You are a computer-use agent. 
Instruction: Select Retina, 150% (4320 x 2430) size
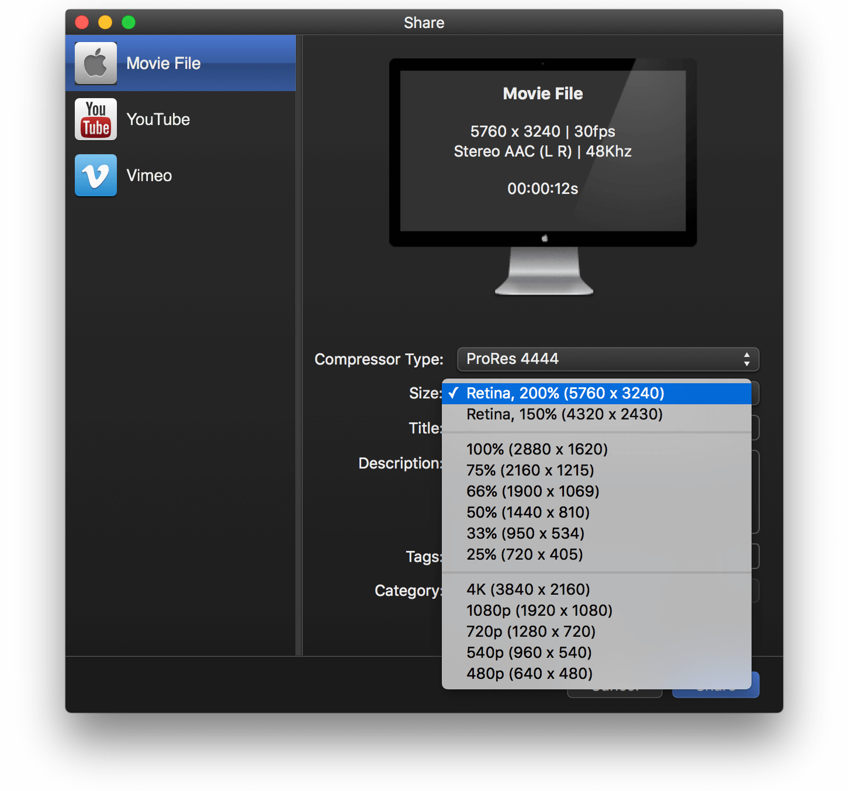coord(596,414)
